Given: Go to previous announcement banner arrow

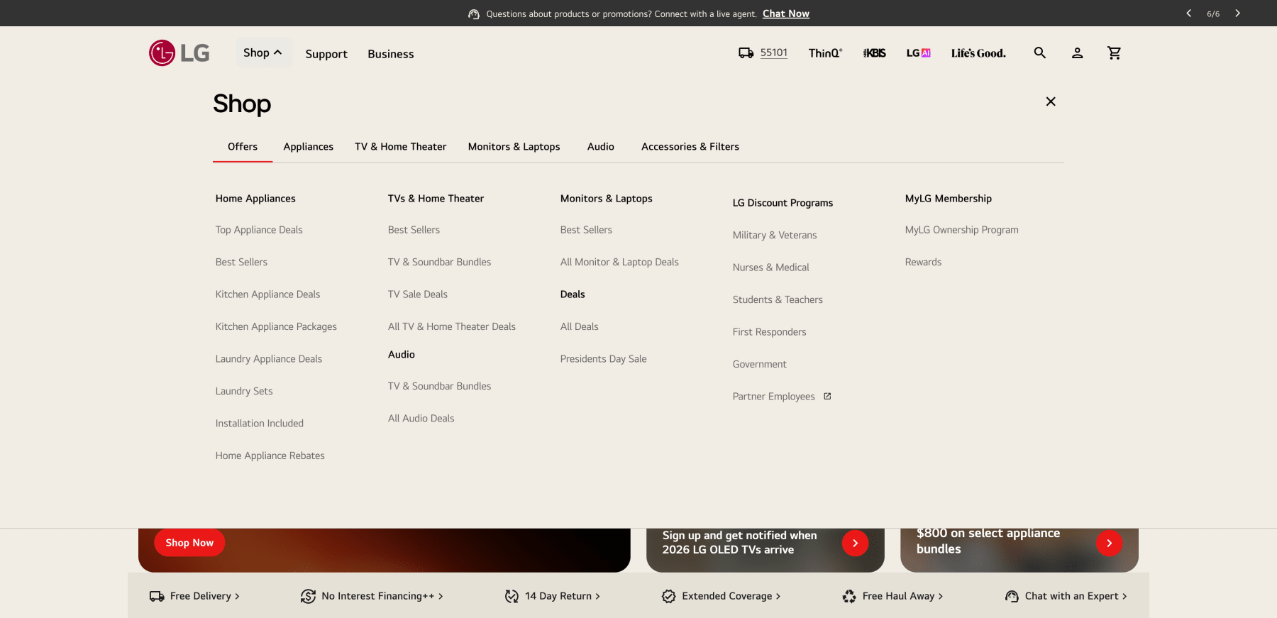Looking at the screenshot, I should 1189,13.
